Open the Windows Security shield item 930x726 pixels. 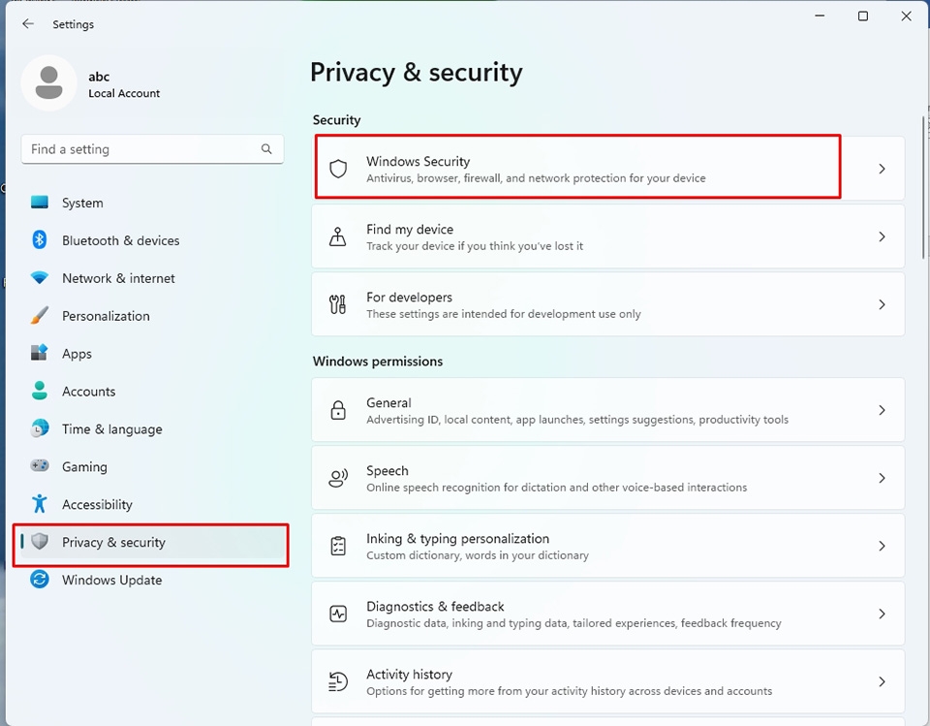(x=576, y=168)
